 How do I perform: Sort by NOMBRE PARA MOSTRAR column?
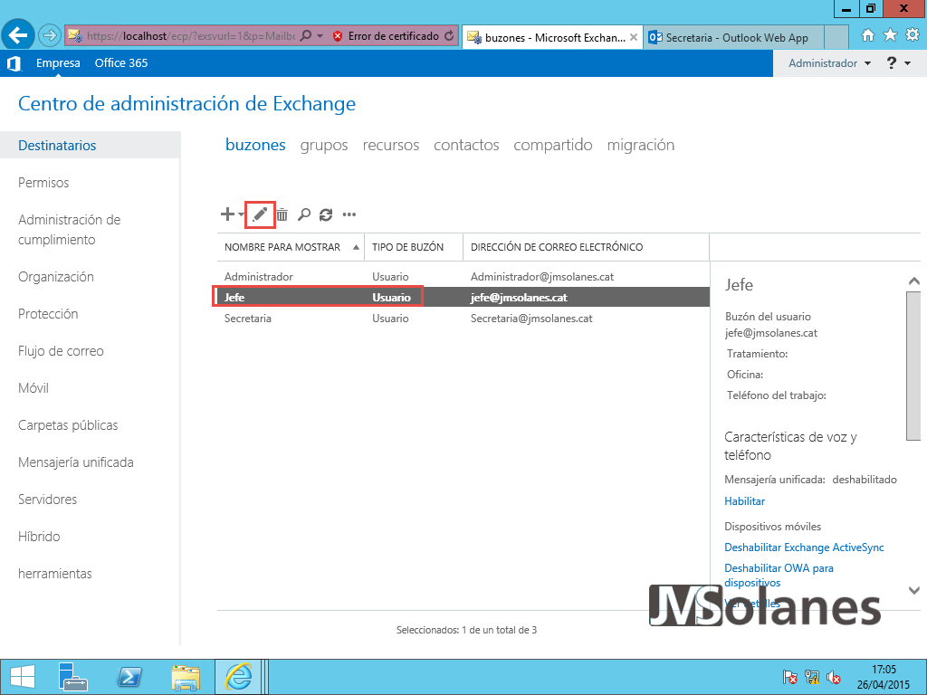point(291,247)
